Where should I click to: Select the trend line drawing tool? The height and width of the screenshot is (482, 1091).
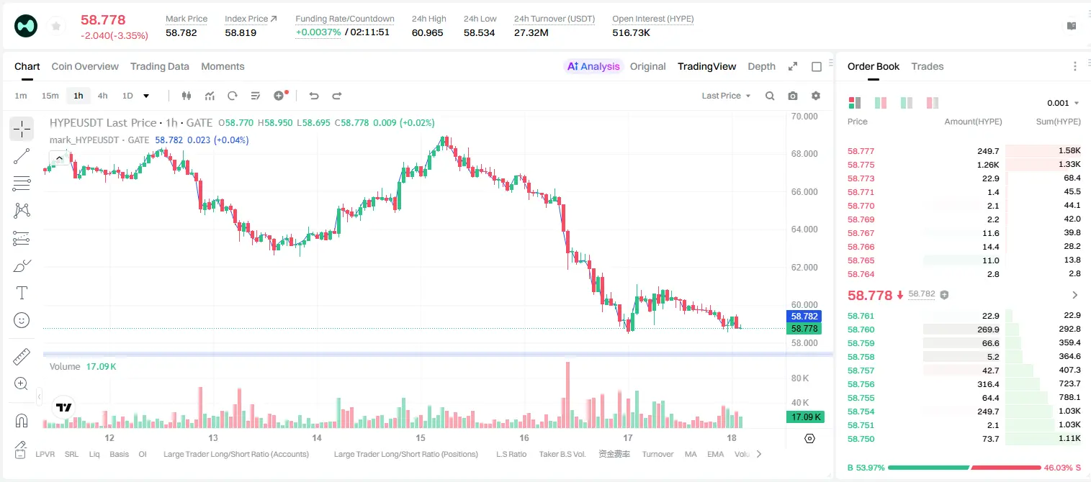click(22, 156)
